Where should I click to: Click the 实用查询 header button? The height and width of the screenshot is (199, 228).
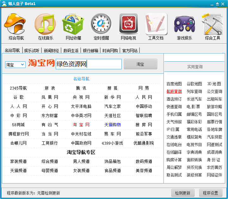tap(194, 67)
